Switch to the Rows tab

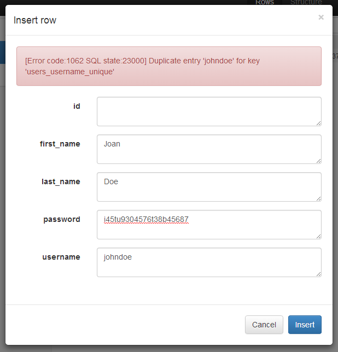coord(265,2)
